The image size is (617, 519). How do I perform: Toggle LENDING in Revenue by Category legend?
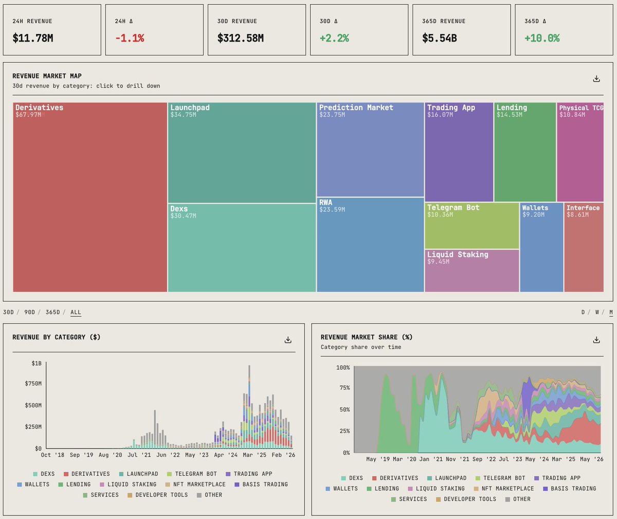click(75, 484)
